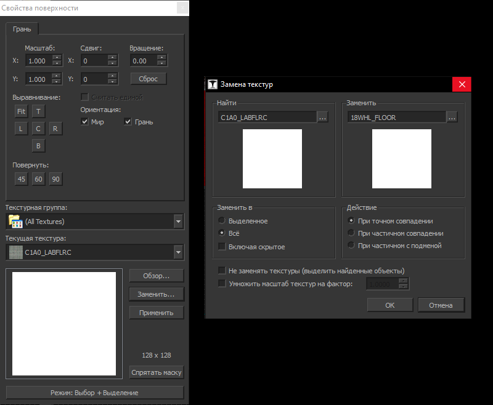Decrease Сдвиг Y with down spinner
The width and height of the screenshot is (493, 405).
[x=112, y=82]
